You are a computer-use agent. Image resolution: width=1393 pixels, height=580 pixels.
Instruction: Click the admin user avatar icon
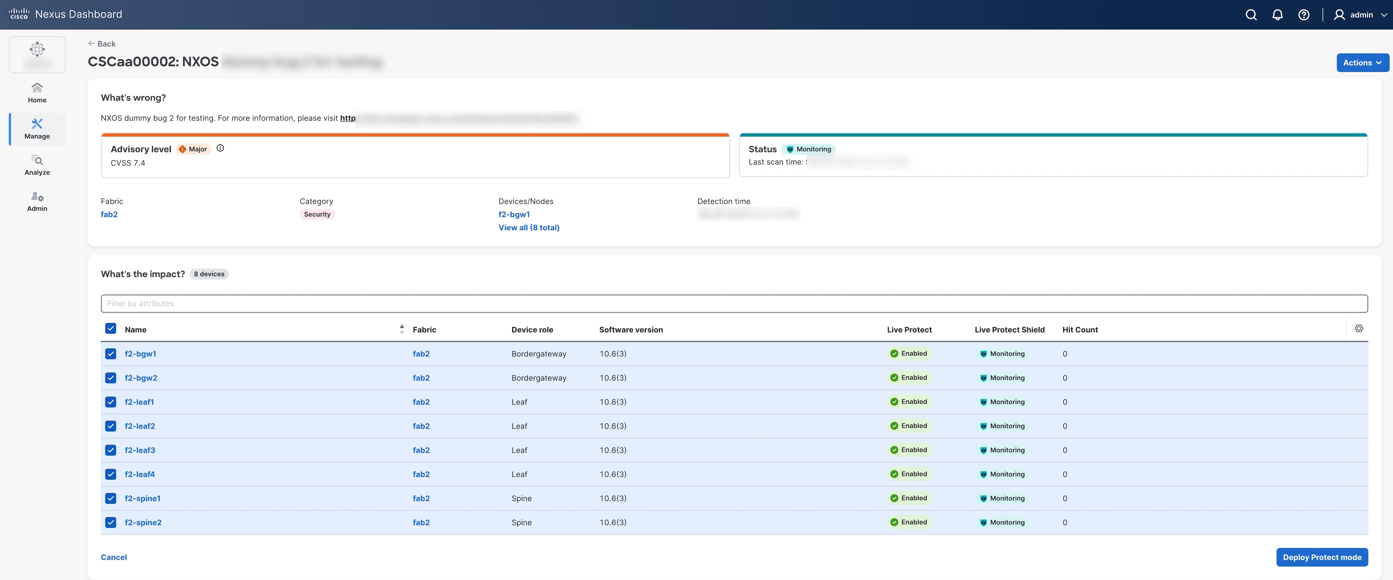click(x=1339, y=14)
